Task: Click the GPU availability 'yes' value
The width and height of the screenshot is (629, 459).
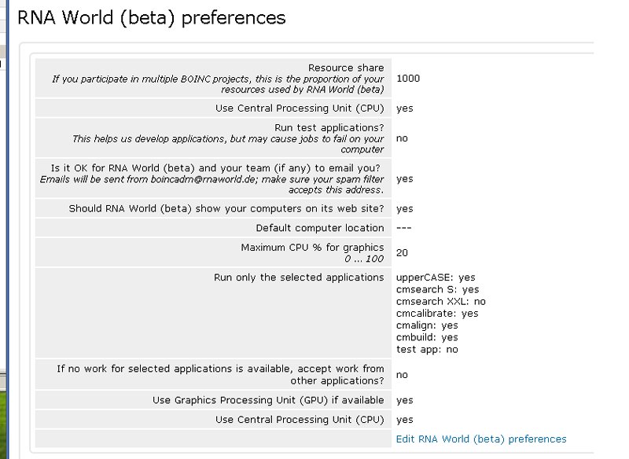Action: tap(403, 400)
